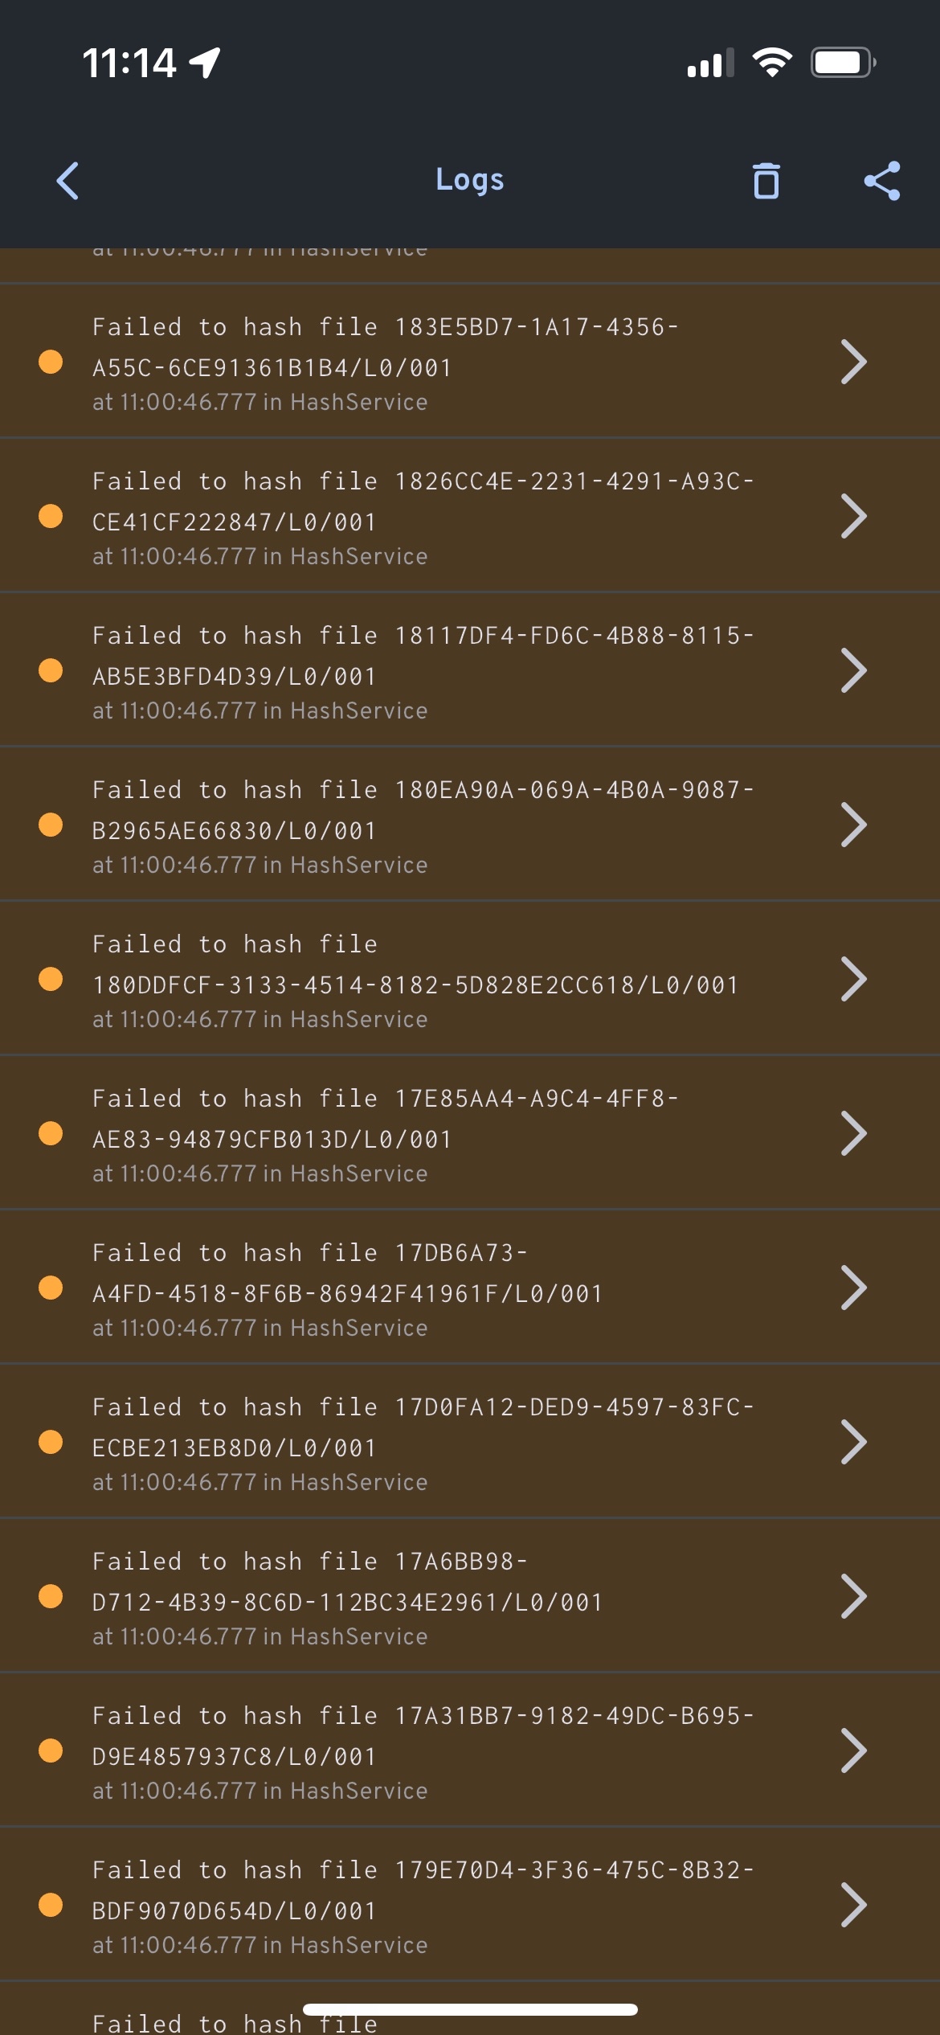Tap the share icon in header
Screen dimensions: 940x2035
(881, 181)
